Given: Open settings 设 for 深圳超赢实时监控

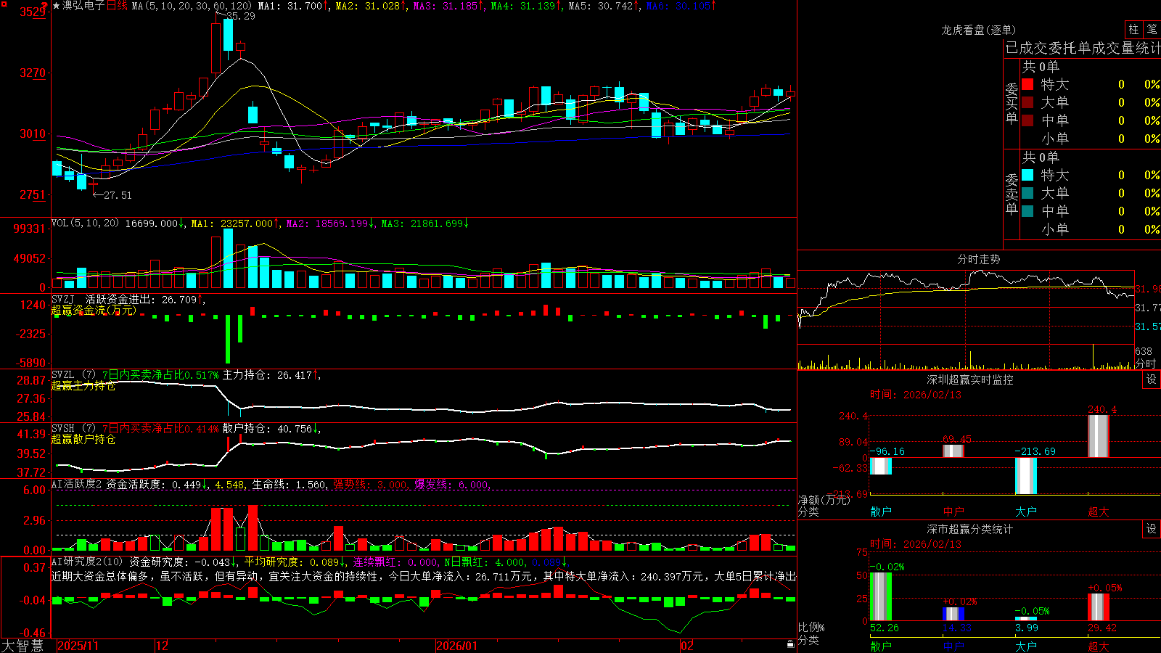Looking at the screenshot, I should (x=1152, y=379).
